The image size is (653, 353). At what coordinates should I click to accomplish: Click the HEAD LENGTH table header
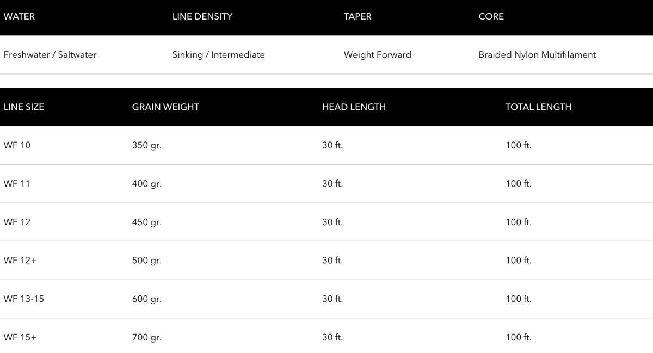click(354, 107)
